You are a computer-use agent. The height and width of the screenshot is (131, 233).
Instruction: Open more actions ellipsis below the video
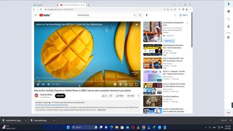click(138, 96)
